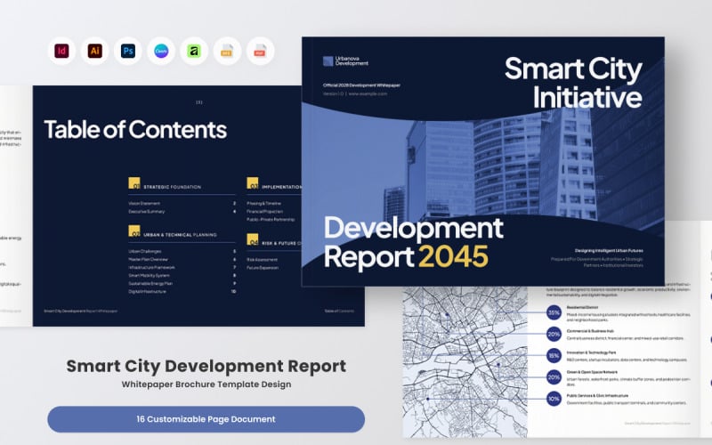
Task: Click the 'Development Report 2045' cover heading
Action: pos(413,242)
